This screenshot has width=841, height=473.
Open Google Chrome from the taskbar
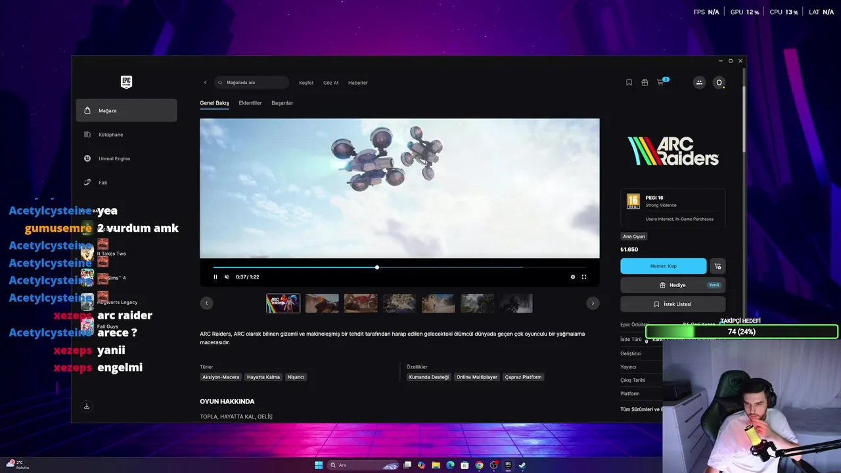pos(479,465)
